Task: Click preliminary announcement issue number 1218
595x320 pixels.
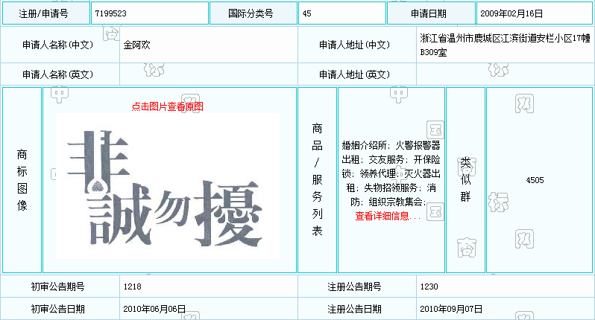Action: [133, 287]
